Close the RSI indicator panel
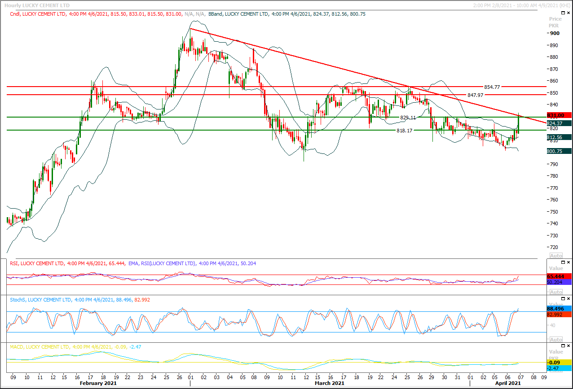Screen dimensions: 573x389 (569, 262)
